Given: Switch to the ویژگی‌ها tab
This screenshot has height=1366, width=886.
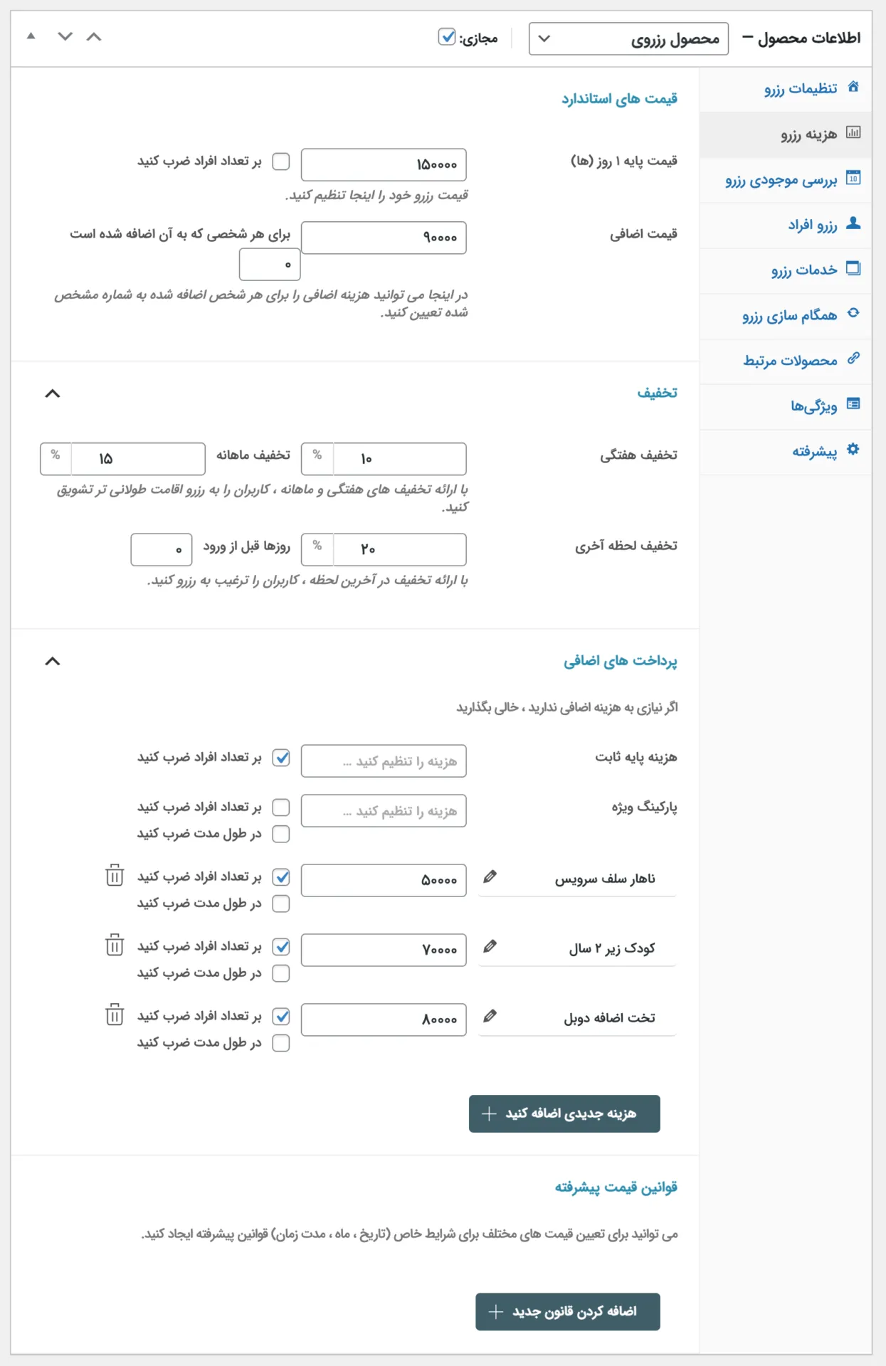Looking at the screenshot, I should point(786,406).
